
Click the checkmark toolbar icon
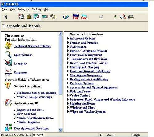pyautogui.click(x=66, y=17)
